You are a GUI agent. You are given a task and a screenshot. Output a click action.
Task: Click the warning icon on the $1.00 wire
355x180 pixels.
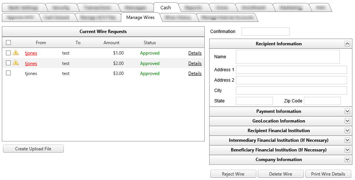[x=16, y=53]
